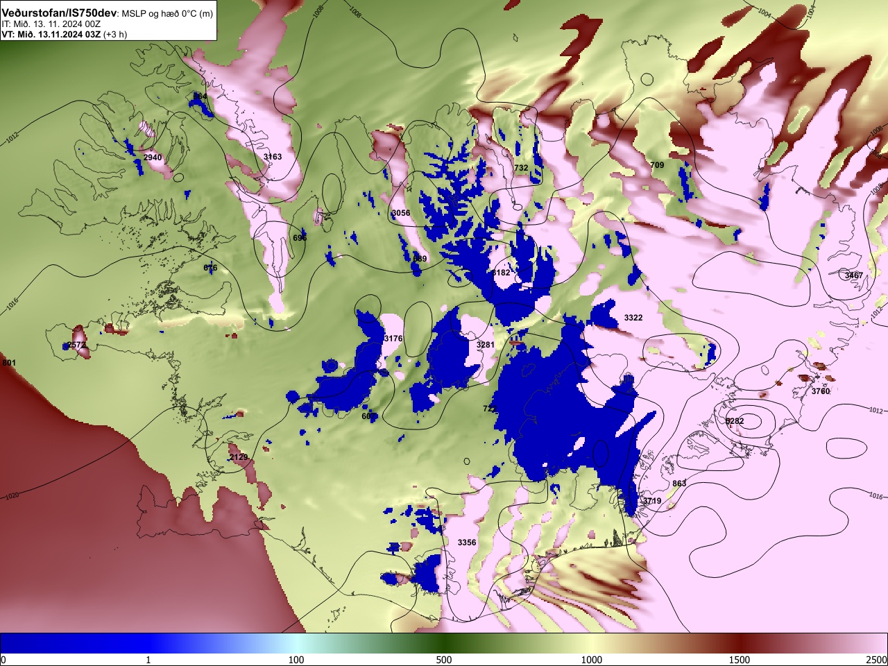
Task: Click the 709 height value on the map
Action: point(657,165)
